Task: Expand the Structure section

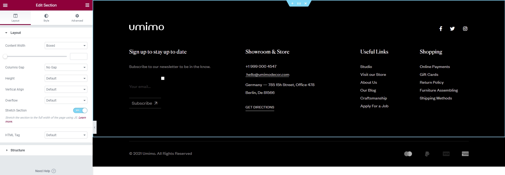Action: click(18, 150)
